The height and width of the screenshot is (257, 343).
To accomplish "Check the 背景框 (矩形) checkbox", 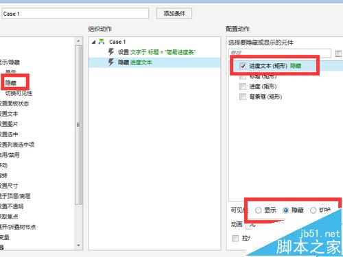I will coord(243,97).
